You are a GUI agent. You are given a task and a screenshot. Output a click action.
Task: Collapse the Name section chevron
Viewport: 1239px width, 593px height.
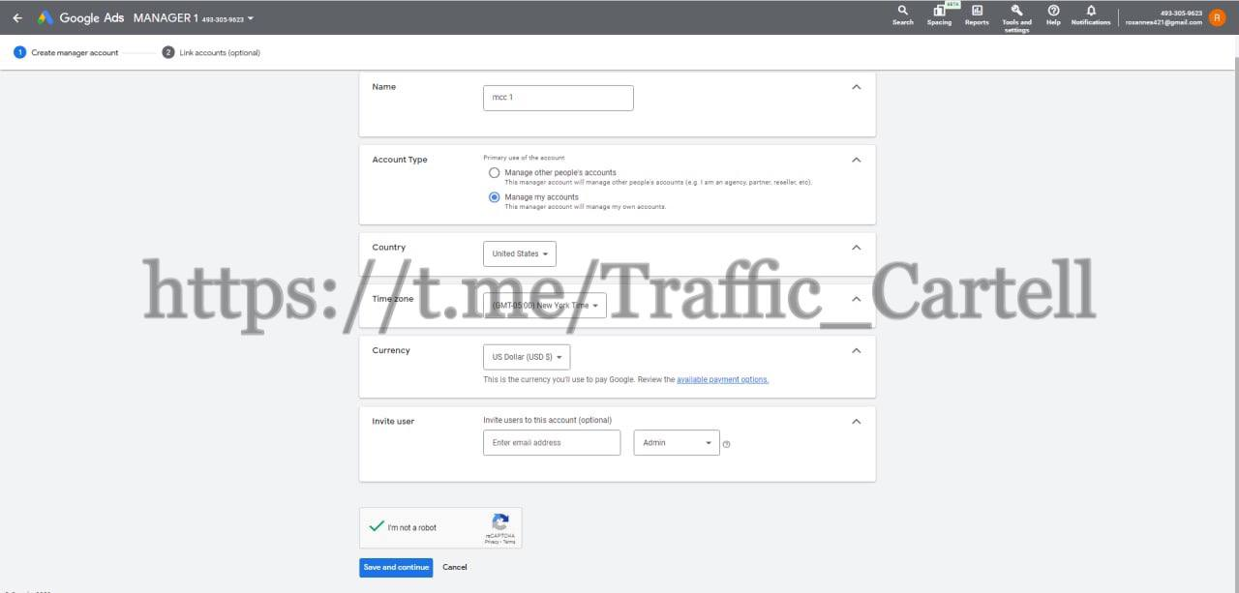click(x=856, y=87)
